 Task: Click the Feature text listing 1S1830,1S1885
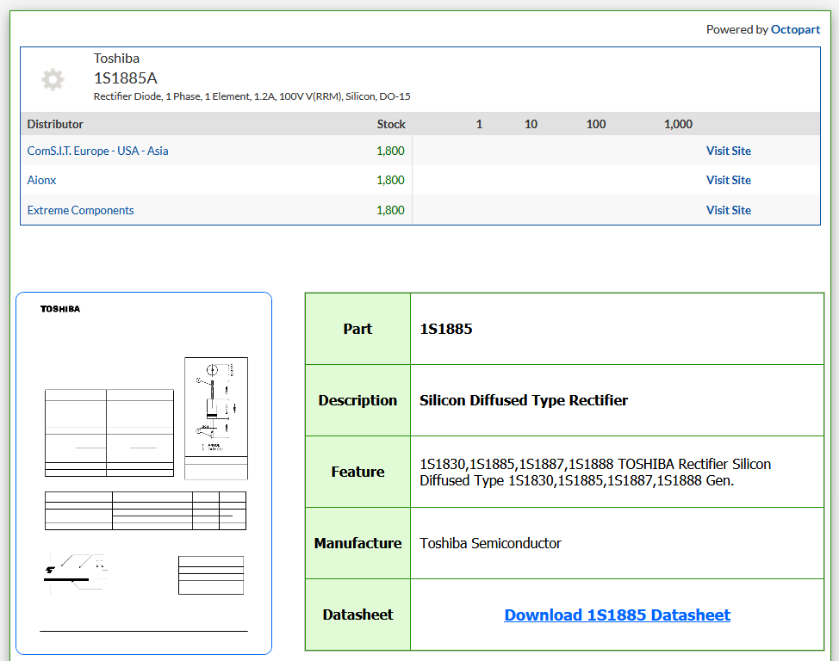click(x=595, y=473)
